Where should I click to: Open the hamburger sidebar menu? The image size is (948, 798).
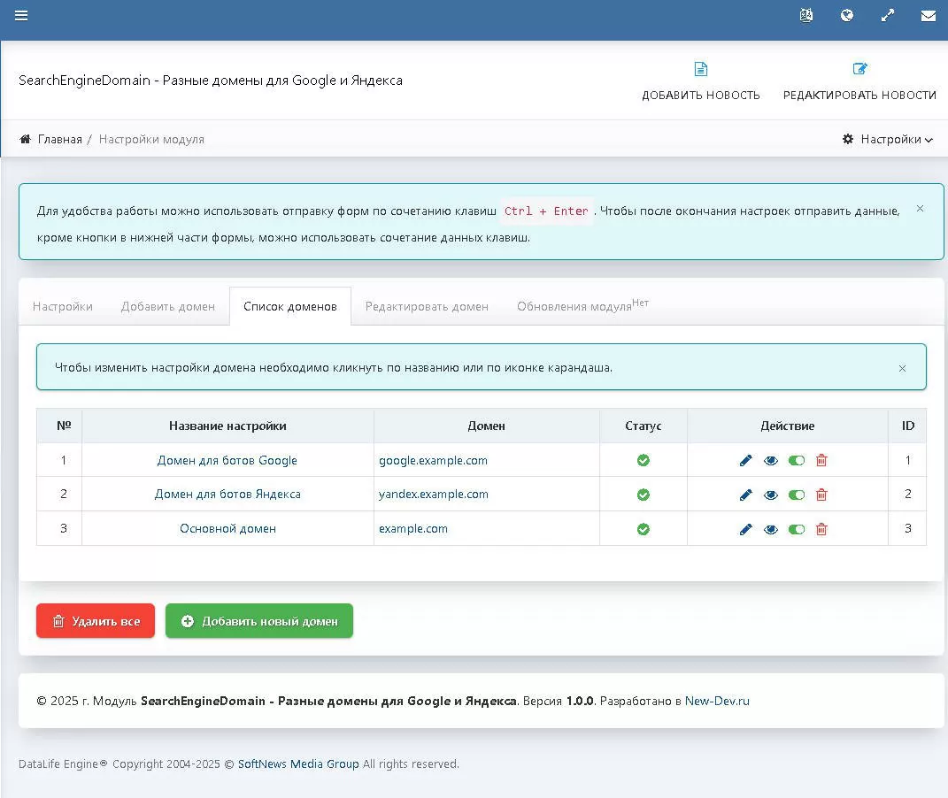(x=21, y=16)
